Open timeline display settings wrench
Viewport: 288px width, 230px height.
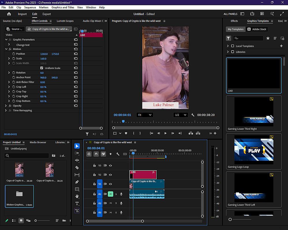tap(118, 154)
